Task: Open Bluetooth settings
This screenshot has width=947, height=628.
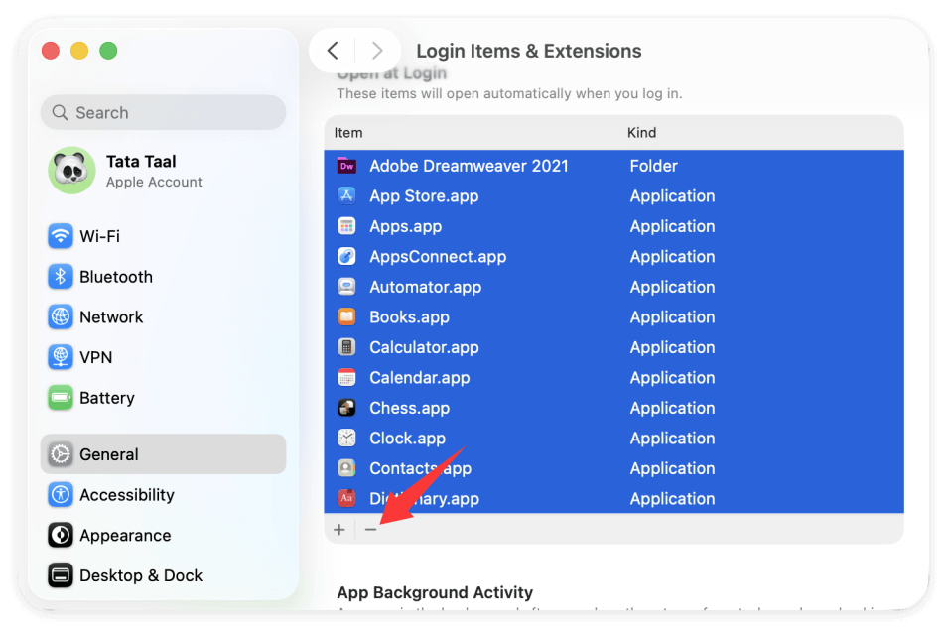Action: (114, 277)
